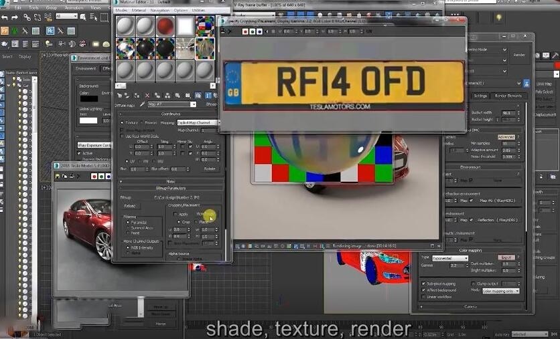Screen dimensions: 560x339
Task: Toggle Apply checkbox in Cropping/Placement
Action: 175,214
